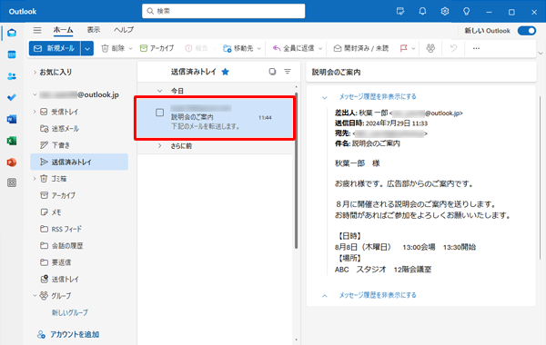Open the 移動先 dropdown arrow
The height and width of the screenshot is (345, 546).
click(x=259, y=49)
